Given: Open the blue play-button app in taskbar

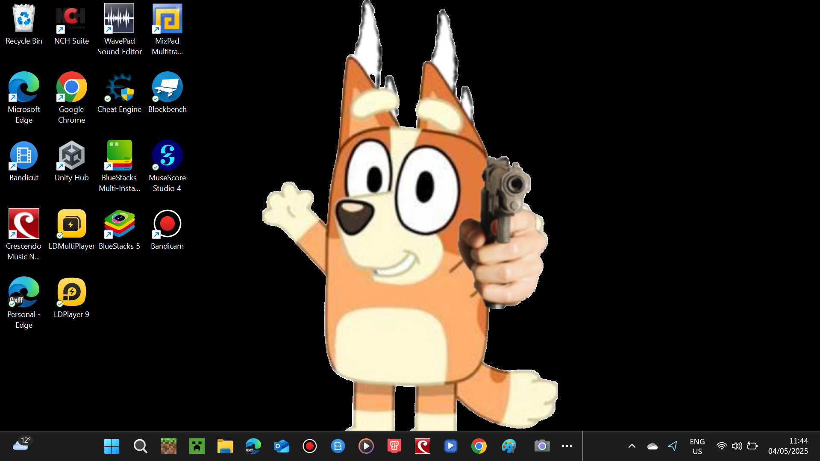Looking at the screenshot, I should [451, 446].
